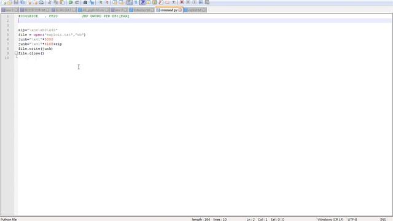Close the command.py tab
Screen dimensions: 393x221
tap(180, 10)
